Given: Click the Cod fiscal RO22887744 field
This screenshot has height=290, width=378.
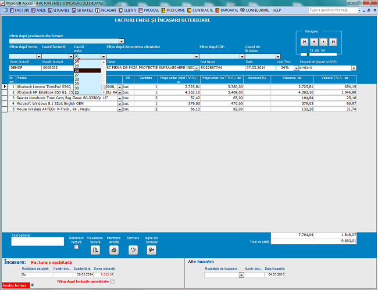Looking at the screenshot, I should click(222, 68).
